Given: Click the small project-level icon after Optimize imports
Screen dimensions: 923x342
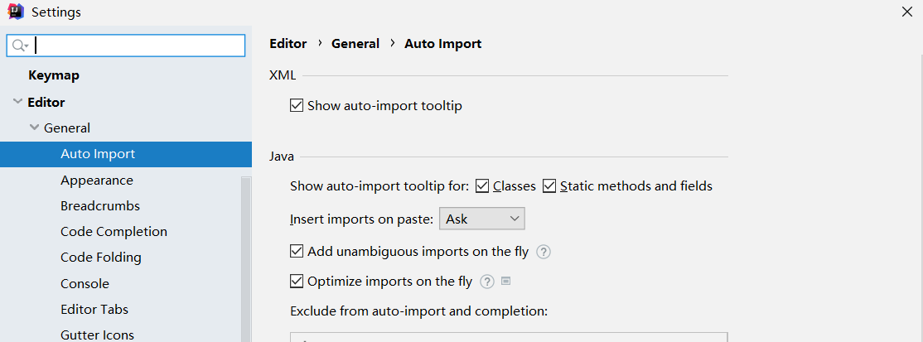Looking at the screenshot, I should tap(506, 281).
